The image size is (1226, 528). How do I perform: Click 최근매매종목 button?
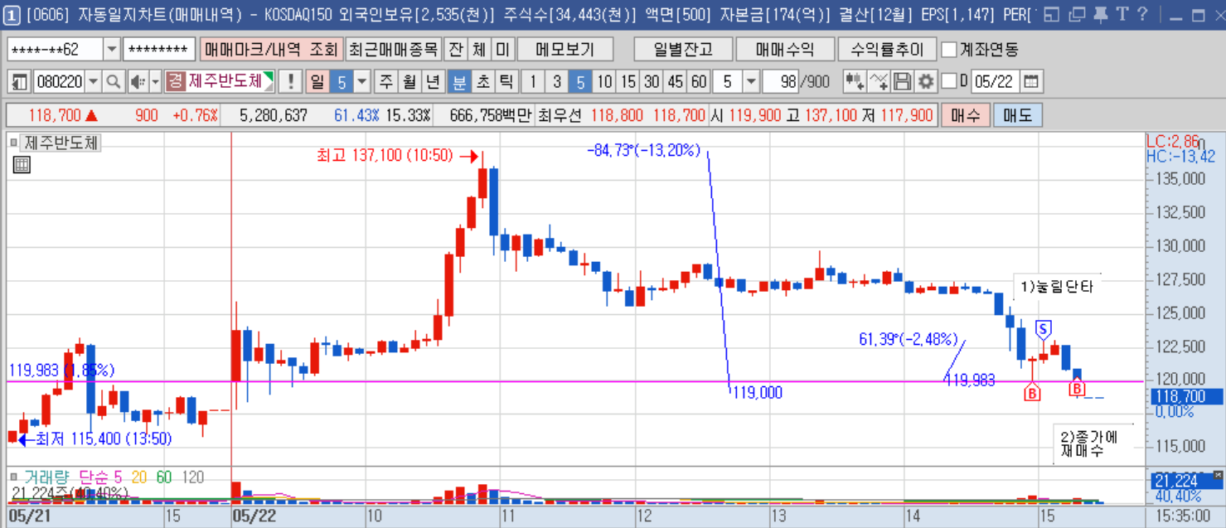(x=393, y=49)
